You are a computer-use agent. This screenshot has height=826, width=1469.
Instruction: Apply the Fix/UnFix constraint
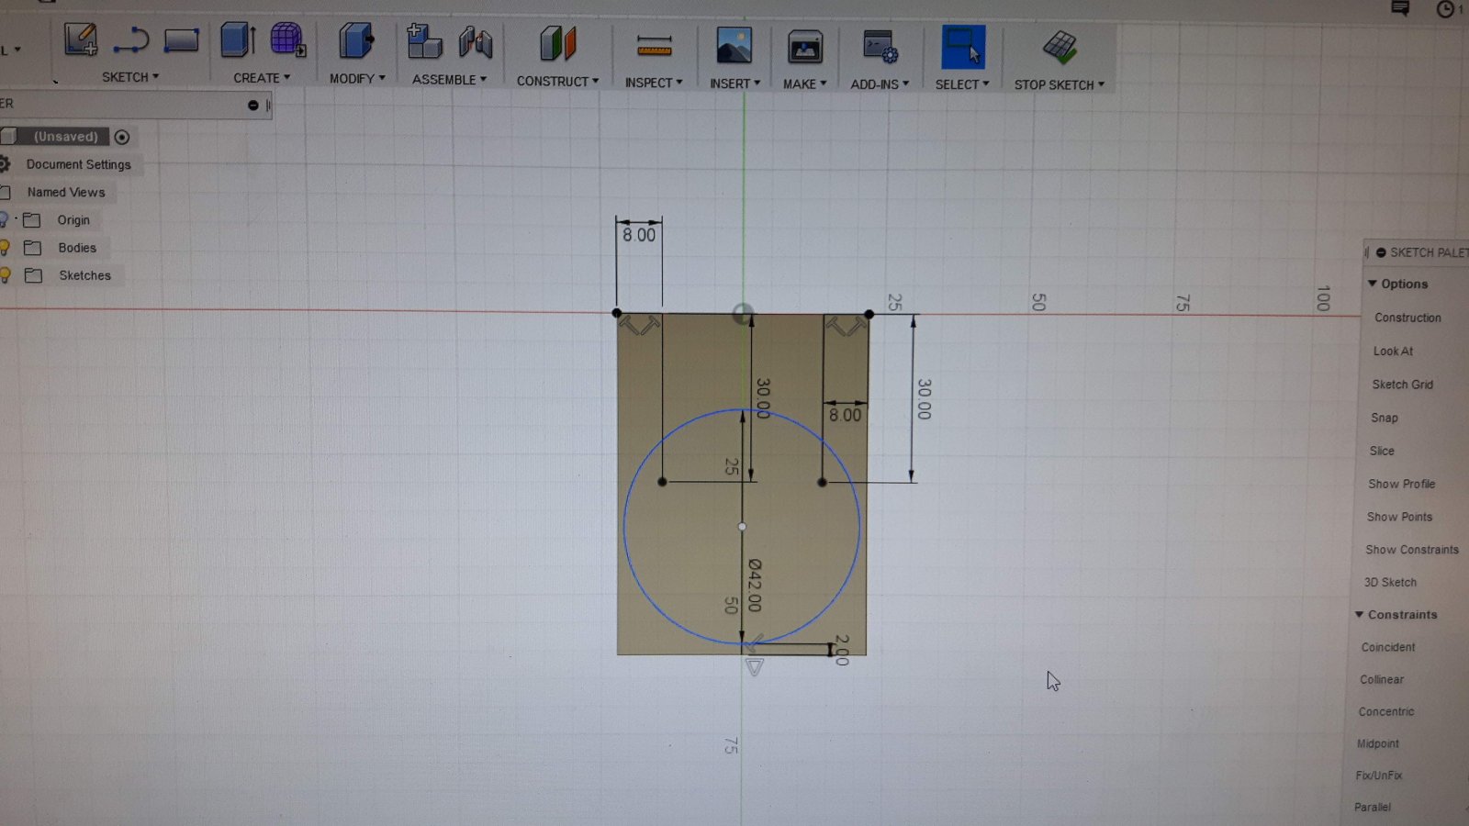(1379, 776)
